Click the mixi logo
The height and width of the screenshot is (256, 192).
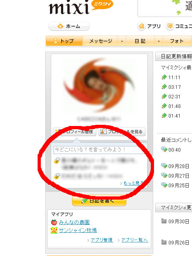point(80,7)
